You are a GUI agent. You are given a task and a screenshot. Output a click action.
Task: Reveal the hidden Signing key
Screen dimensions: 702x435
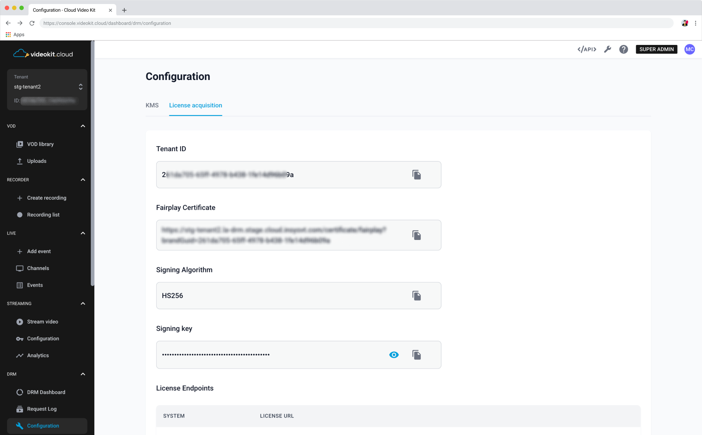(393, 355)
